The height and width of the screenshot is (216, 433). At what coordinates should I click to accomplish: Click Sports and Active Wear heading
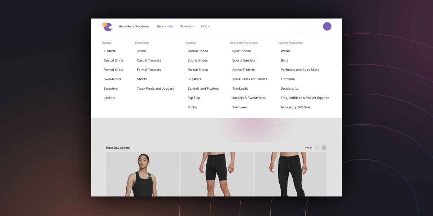click(x=244, y=43)
